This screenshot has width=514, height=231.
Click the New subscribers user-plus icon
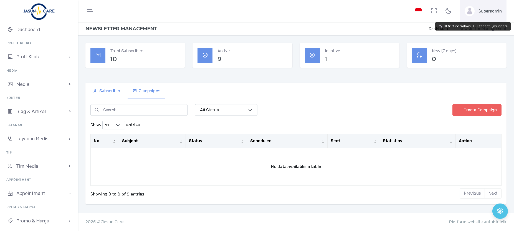click(419, 55)
